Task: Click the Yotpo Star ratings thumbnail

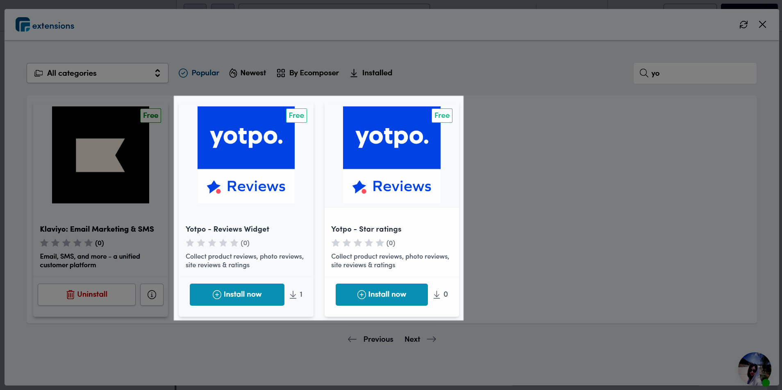Action: [x=392, y=155]
